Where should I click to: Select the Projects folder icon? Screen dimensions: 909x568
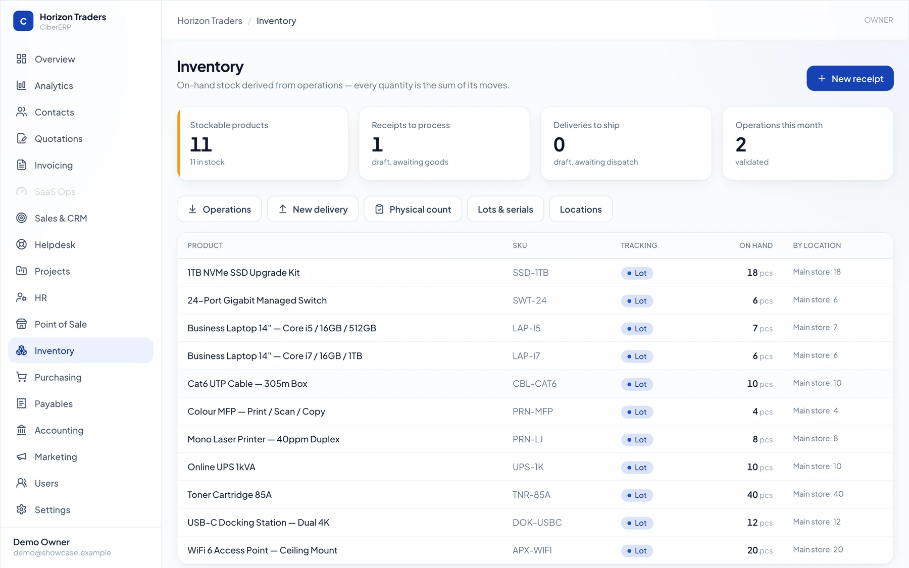pos(21,271)
